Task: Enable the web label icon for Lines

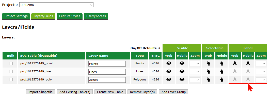Action: (235, 72)
